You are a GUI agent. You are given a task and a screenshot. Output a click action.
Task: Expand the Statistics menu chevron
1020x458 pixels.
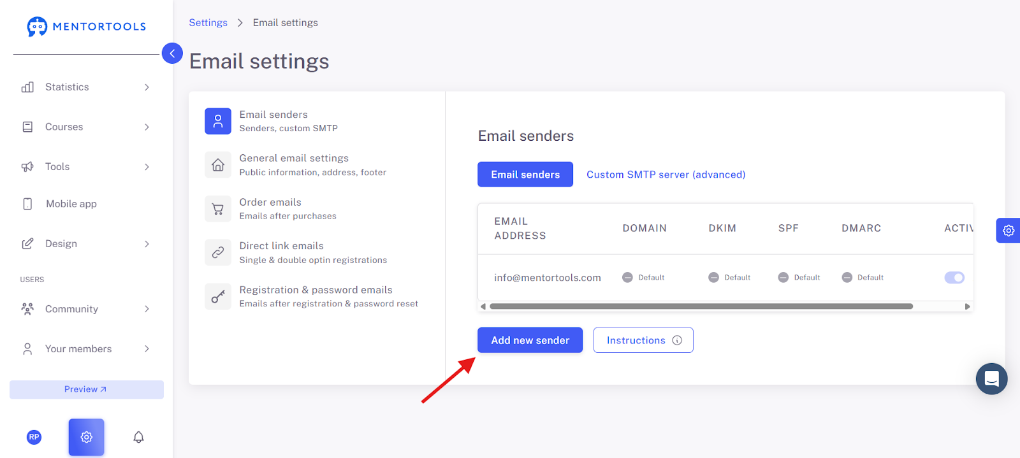tap(147, 87)
